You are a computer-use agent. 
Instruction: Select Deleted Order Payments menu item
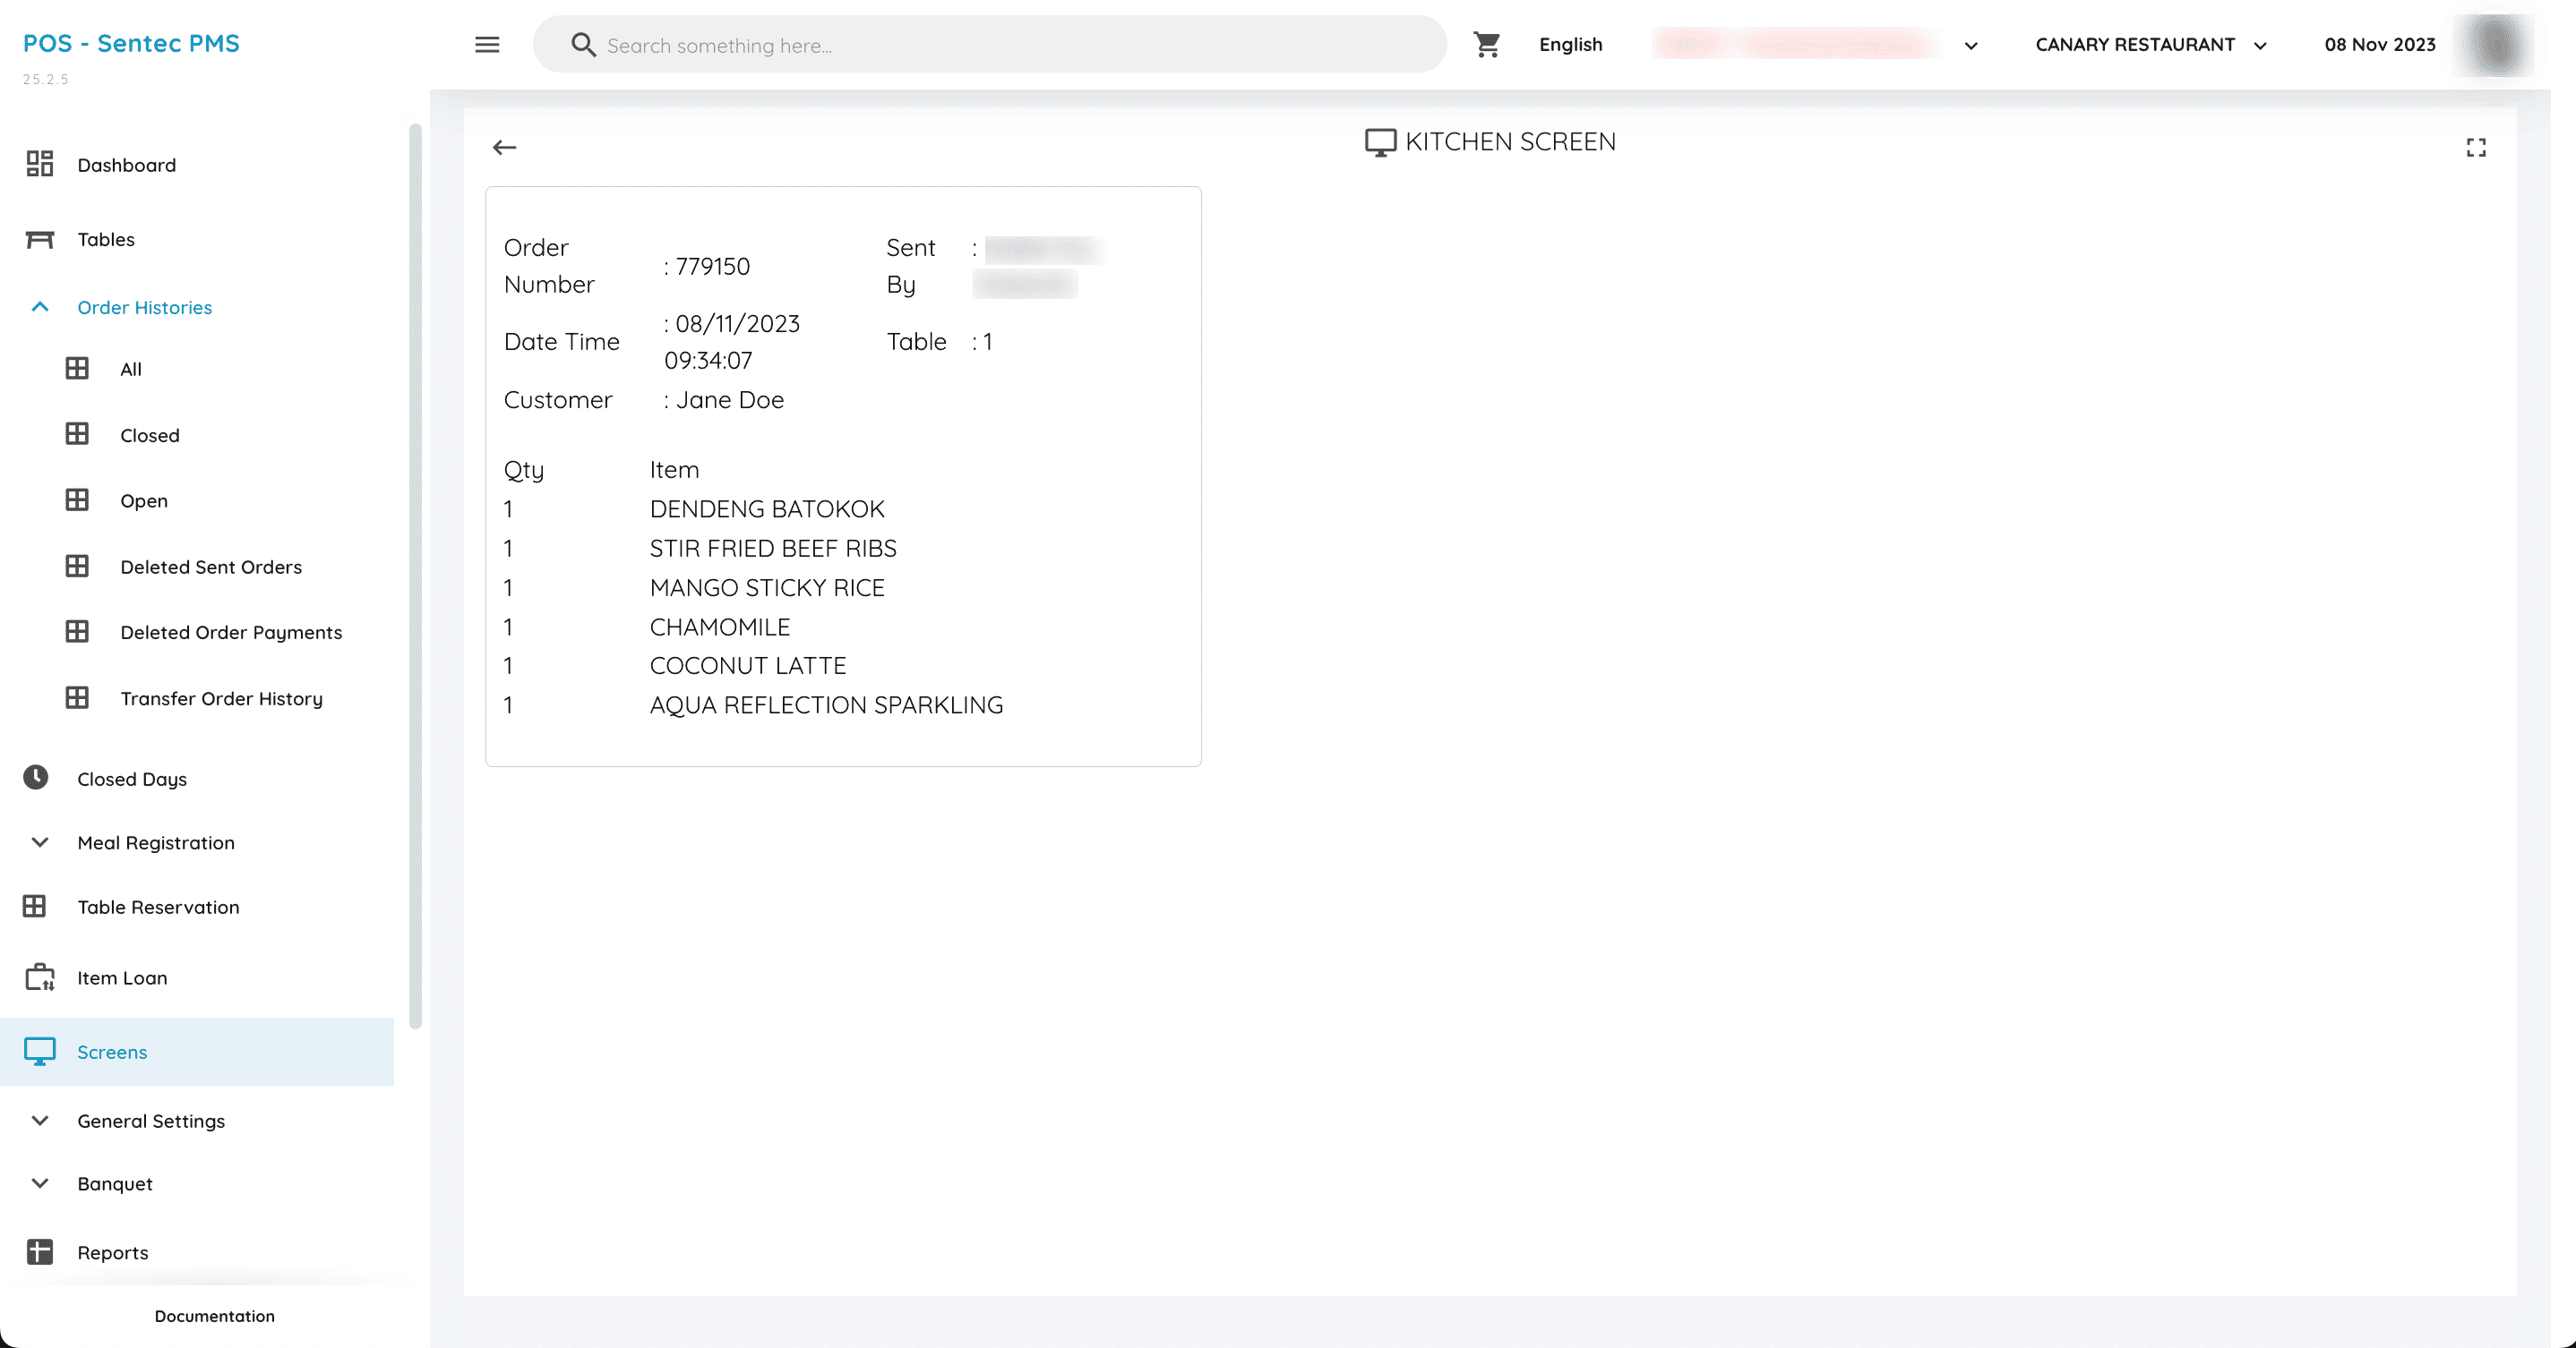(231, 633)
